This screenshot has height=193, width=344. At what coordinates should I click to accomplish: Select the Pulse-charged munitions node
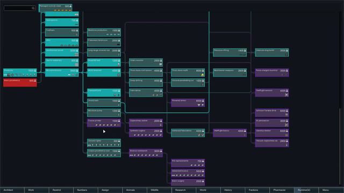click(x=272, y=73)
